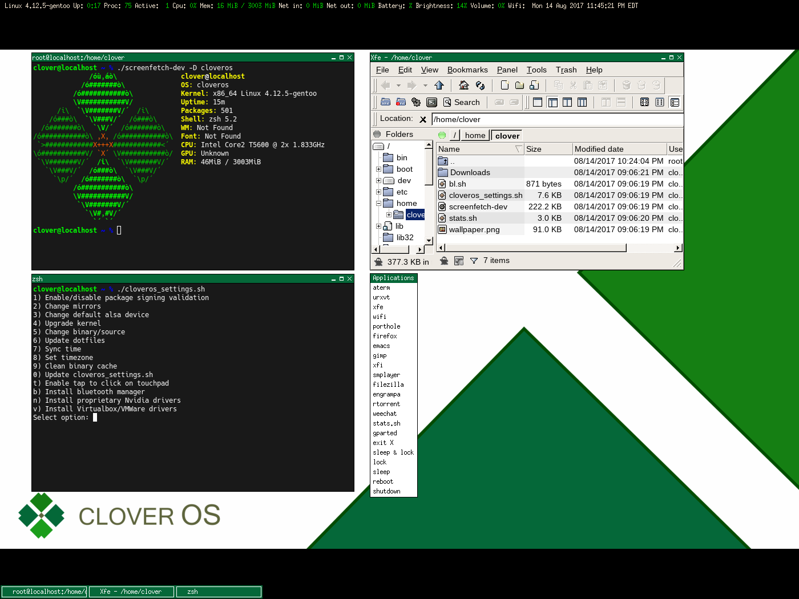Image resolution: width=799 pixels, height=599 pixels.
Task: Toggle hidden files via the ghost next to '7 items'
Action: pos(444,261)
